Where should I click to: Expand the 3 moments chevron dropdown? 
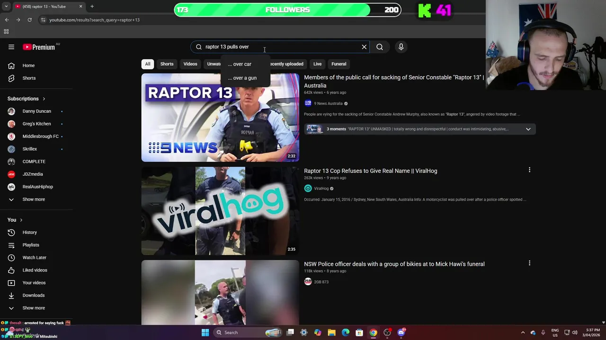tap(528, 129)
